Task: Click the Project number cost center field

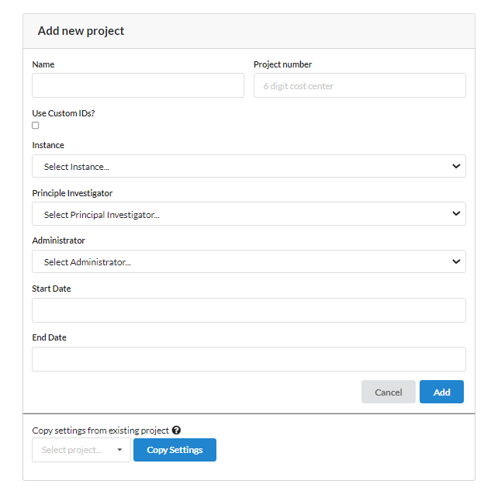Action: tap(359, 85)
